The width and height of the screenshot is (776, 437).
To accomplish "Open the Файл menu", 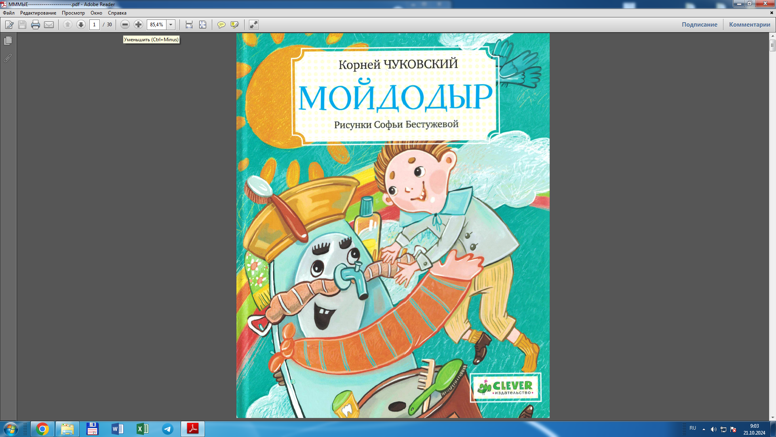I will 8,13.
